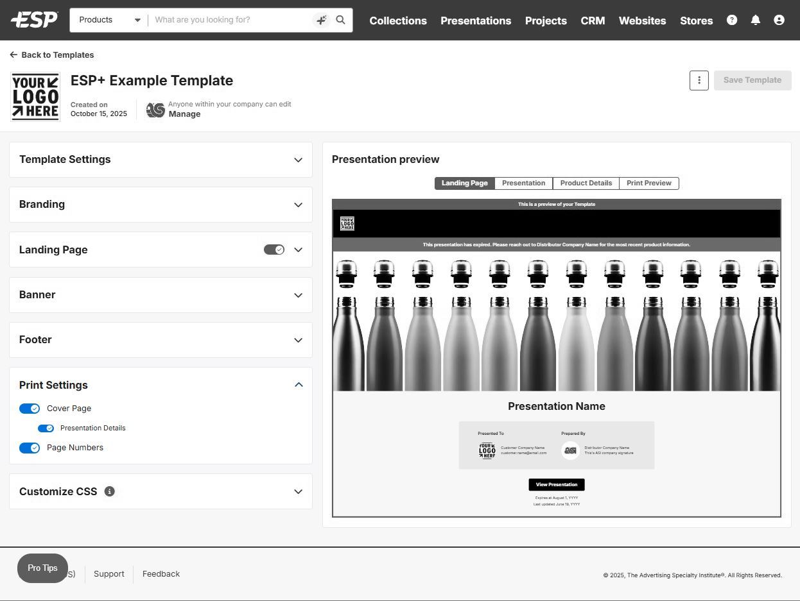800x601 pixels.
Task: Click the magnifying glass search icon
Action: [x=341, y=20]
